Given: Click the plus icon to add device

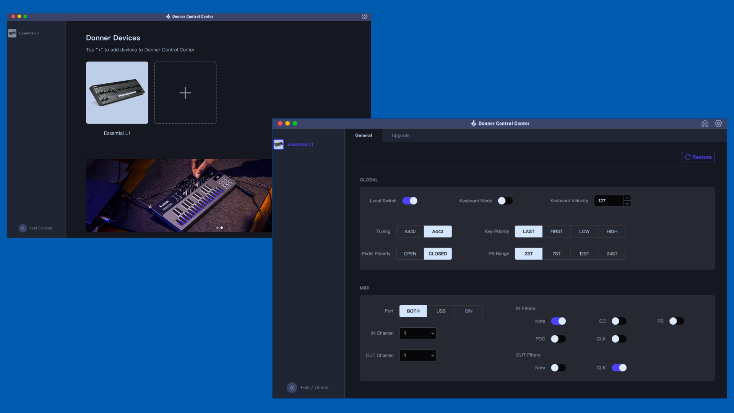Looking at the screenshot, I should [x=185, y=93].
